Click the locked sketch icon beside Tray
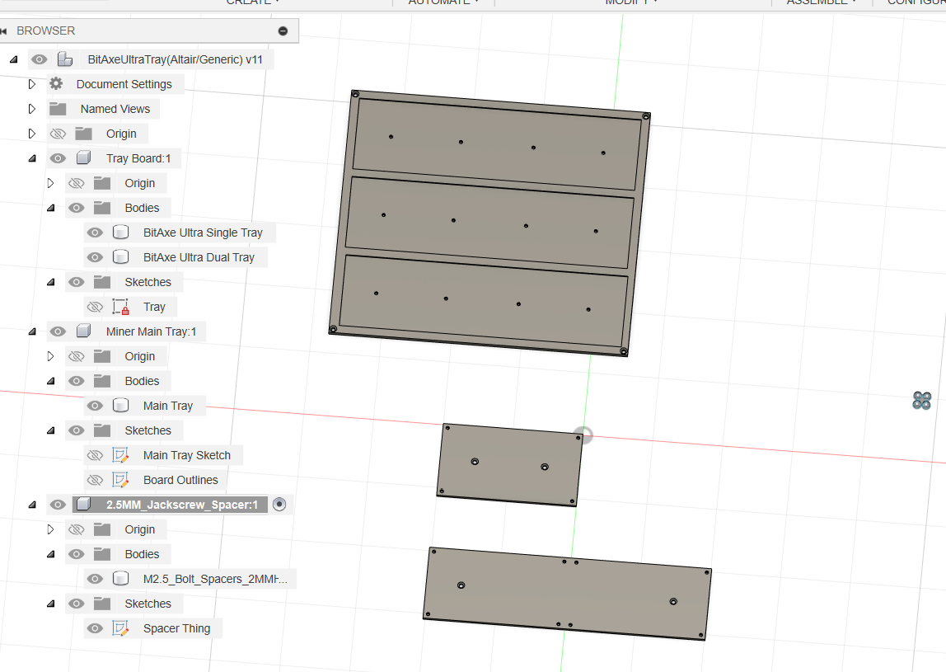 [120, 307]
